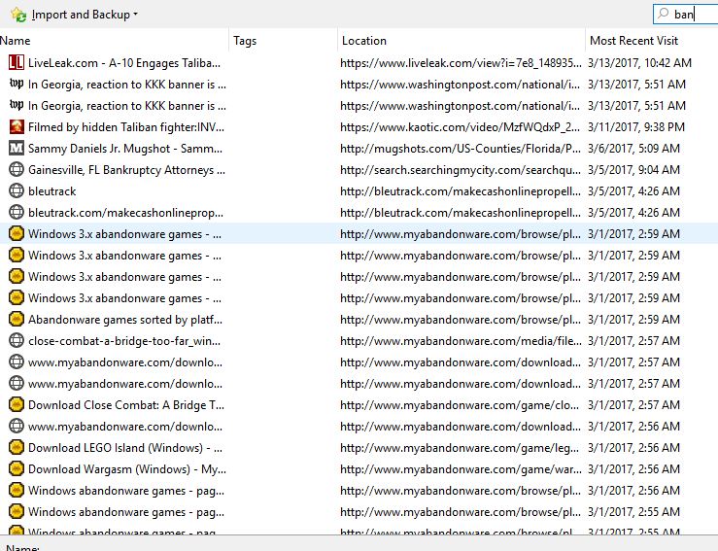
Task: Select 'Download LEGO Island (Windows)' entry
Action: click(125, 448)
